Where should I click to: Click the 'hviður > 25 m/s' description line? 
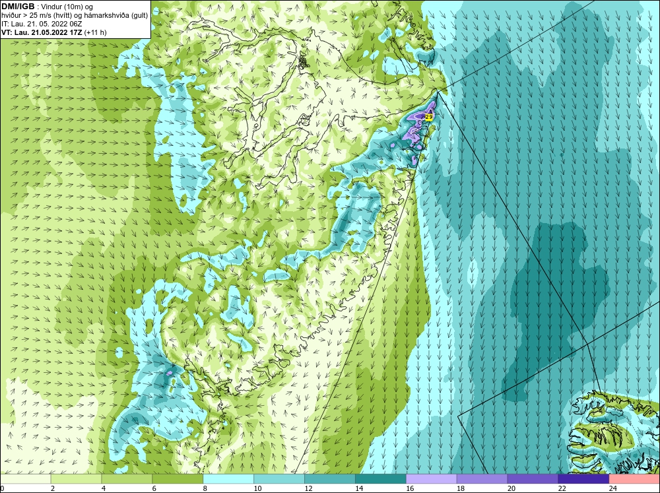pyautogui.click(x=75, y=15)
